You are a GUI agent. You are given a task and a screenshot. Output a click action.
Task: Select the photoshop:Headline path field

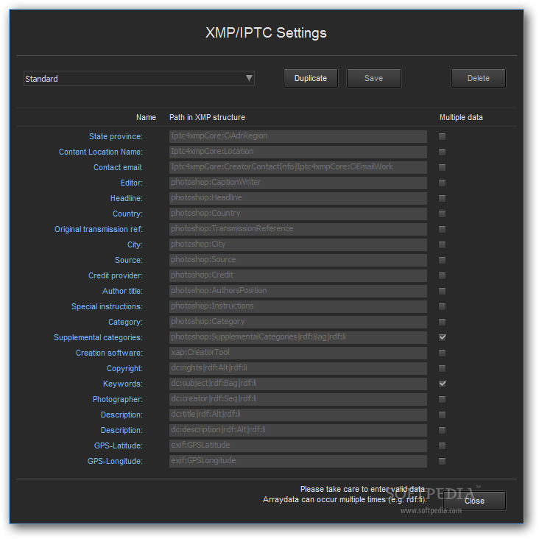point(298,198)
